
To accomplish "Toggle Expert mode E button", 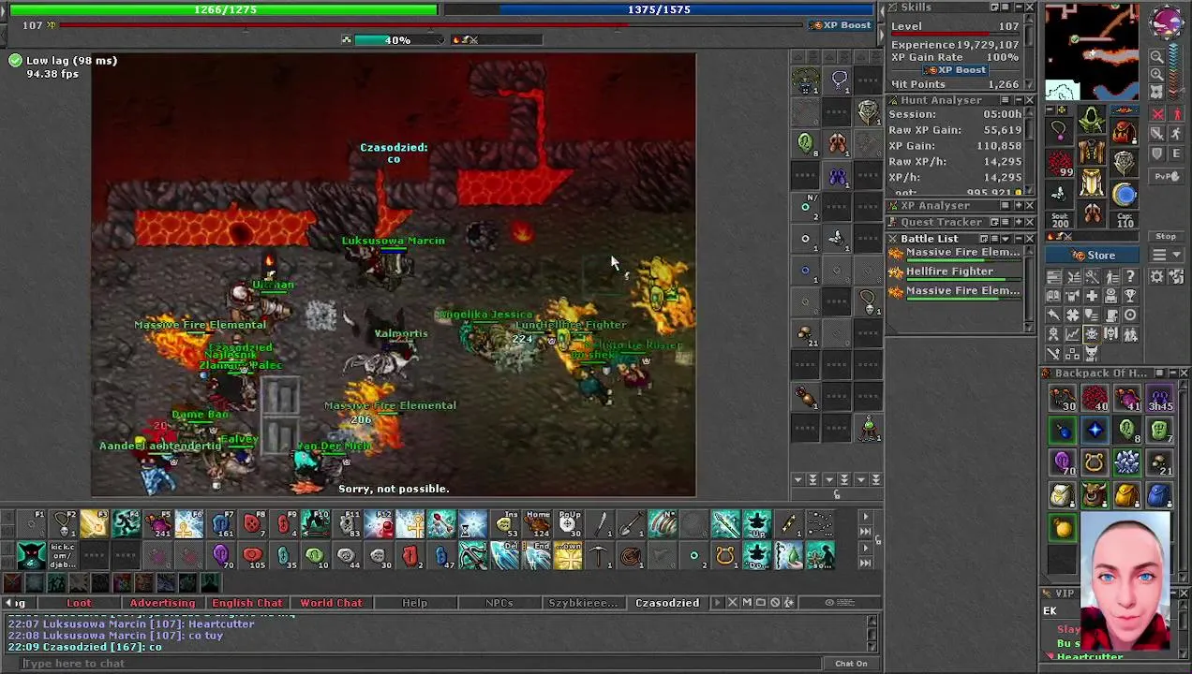I will 1178,154.
